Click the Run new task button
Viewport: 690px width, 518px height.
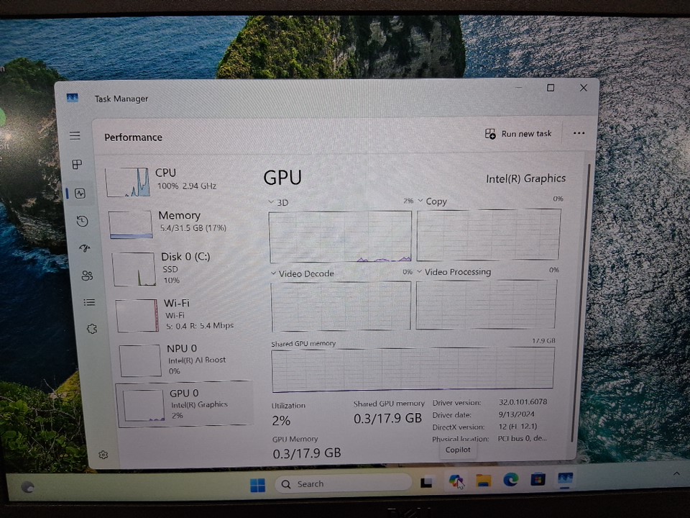[x=518, y=134]
